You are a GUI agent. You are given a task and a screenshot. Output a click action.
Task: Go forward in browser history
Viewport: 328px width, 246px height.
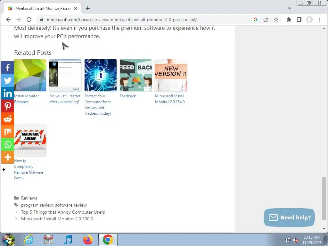point(18,20)
